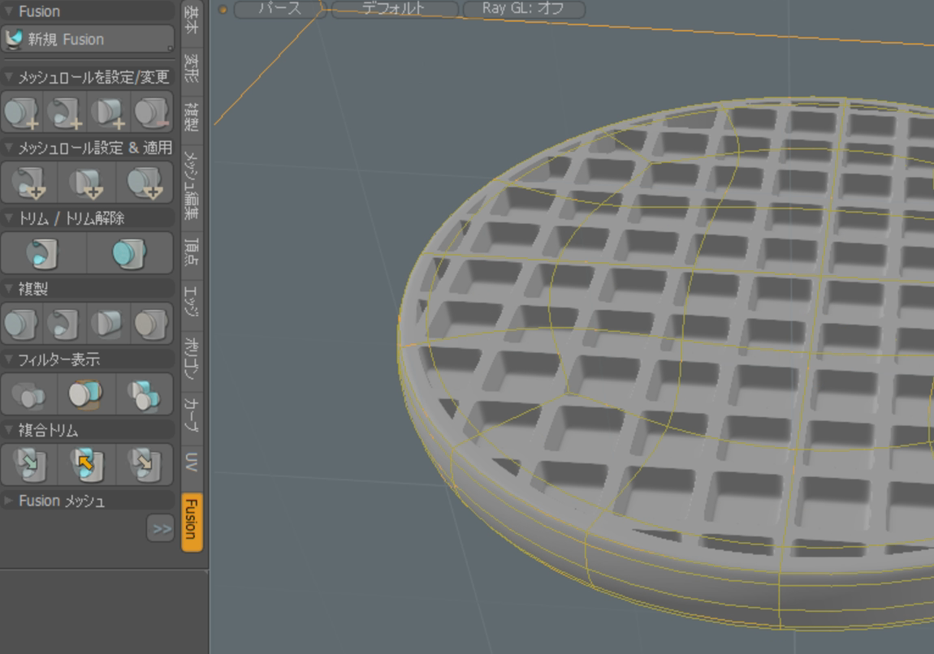Screen dimensions: 934x654
Task: Toggle the Ray GL: オフ viewport button
Action: (524, 10)
